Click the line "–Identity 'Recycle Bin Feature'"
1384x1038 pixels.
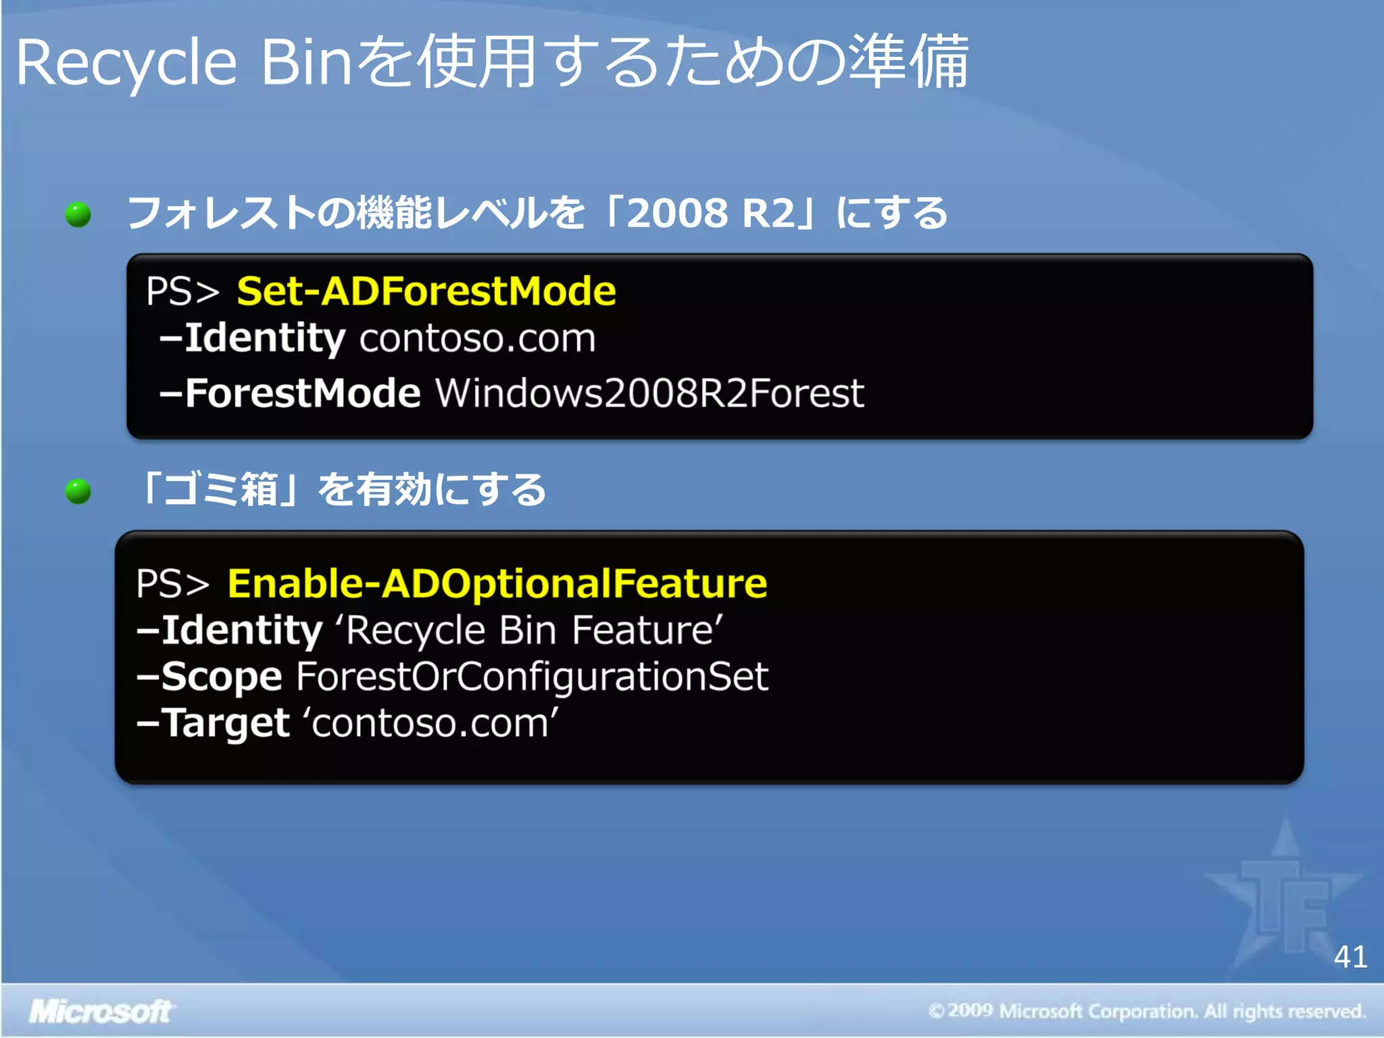[430, 631]
